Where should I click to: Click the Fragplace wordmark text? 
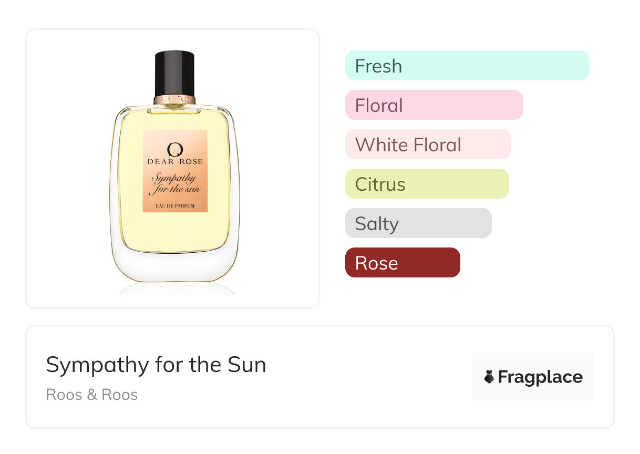tap(540, 377)
